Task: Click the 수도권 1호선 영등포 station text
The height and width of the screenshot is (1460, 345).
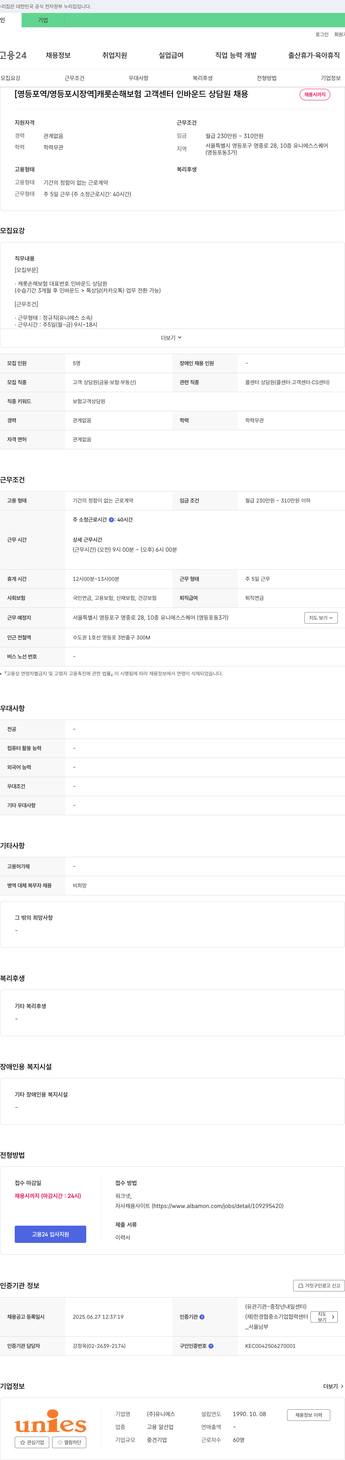Action: [112, 638]
